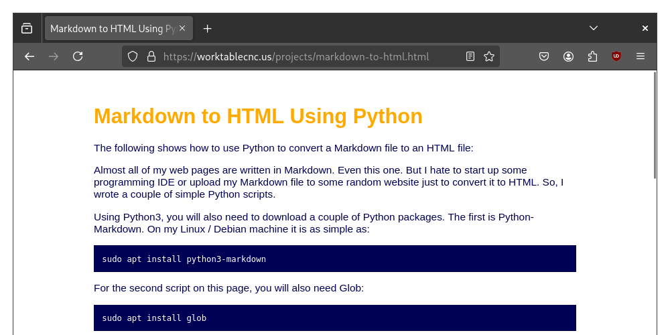Screen dimensions: 670x335
Task: Save page to Pocket
Action: [543, 56]
